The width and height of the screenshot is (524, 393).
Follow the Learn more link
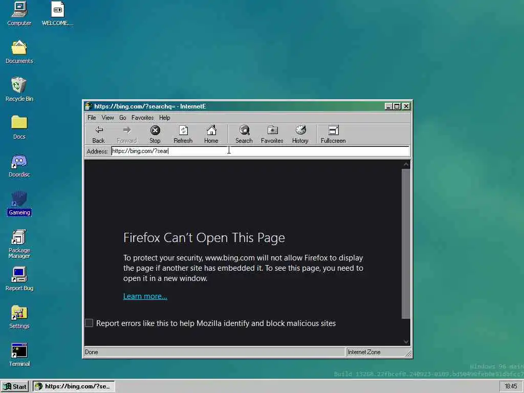[145, 296]
